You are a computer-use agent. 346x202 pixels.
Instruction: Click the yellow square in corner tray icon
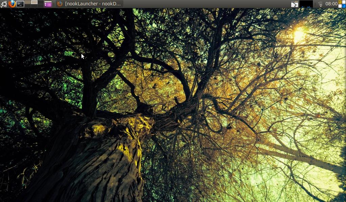point(340,2)
